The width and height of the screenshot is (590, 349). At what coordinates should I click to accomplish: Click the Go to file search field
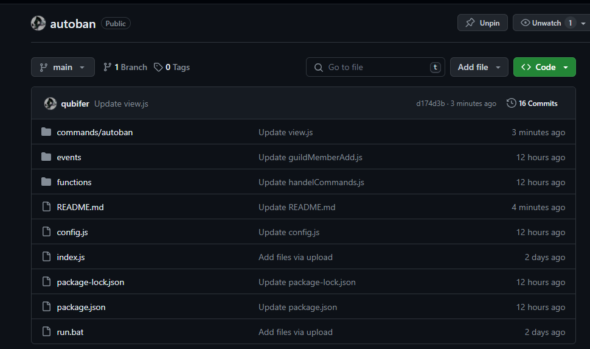pyautogui.click(x=375, y=67)
